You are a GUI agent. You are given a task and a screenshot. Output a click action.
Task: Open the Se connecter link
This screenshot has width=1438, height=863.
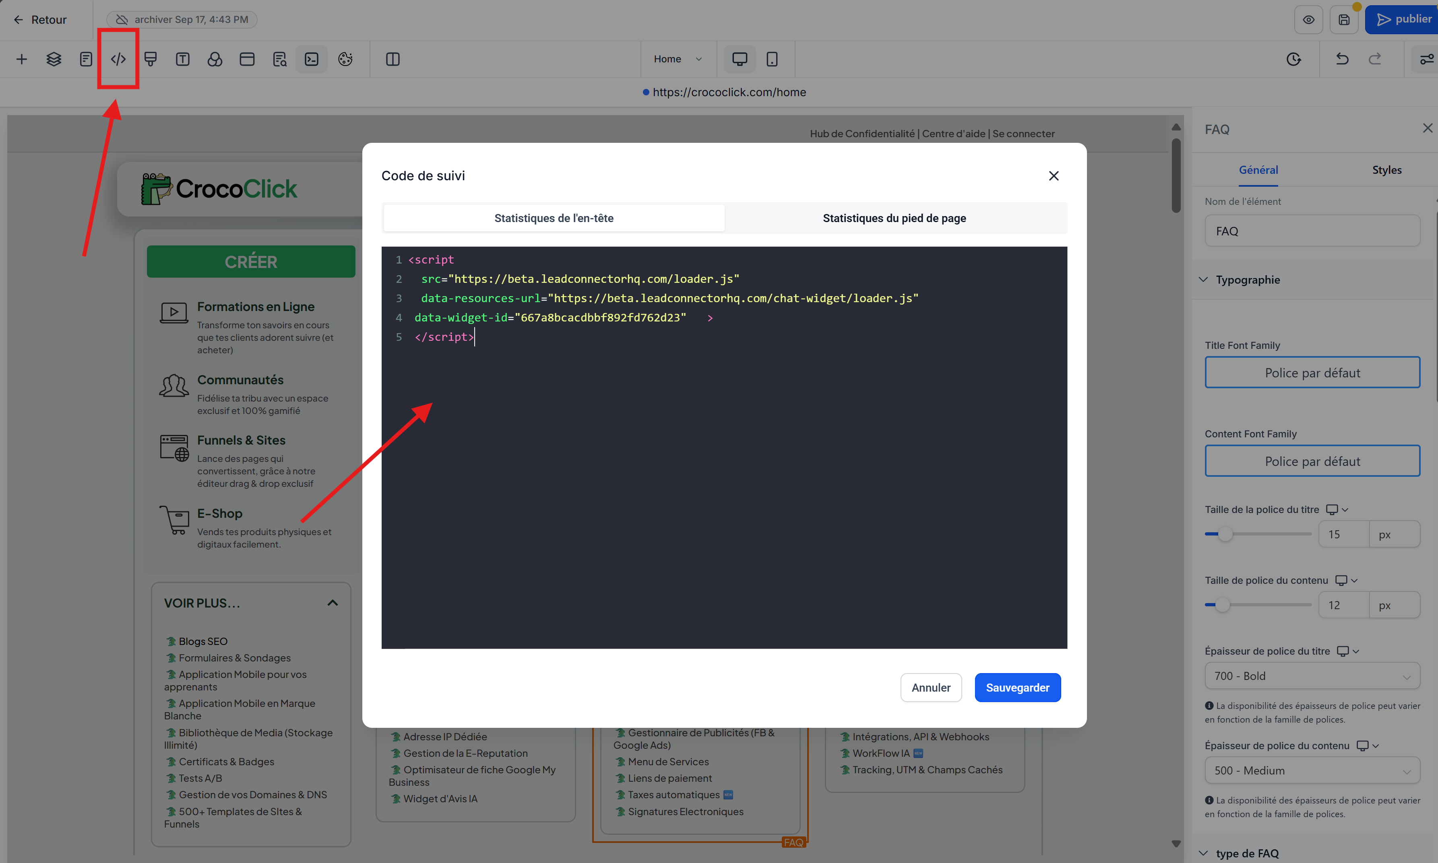[1023, 134]
